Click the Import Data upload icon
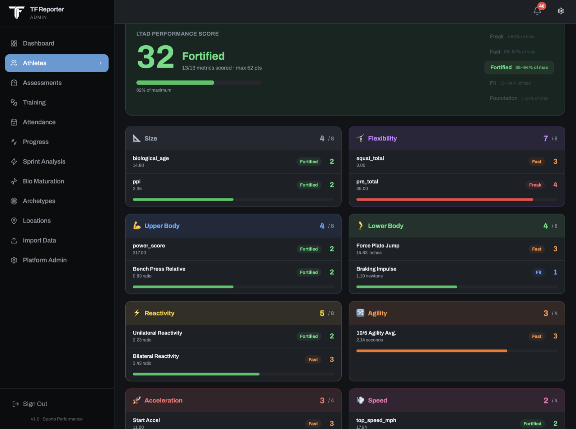This screenshot has height=429, width=576. (x=14, y=241)
